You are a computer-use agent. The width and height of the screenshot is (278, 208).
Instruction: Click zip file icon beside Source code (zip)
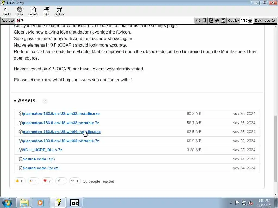21,159
